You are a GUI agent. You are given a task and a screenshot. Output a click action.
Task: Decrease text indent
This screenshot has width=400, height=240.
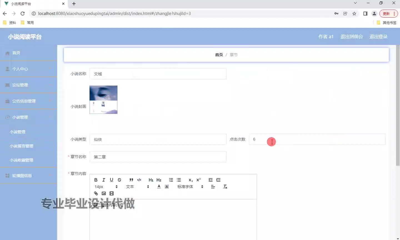click(211, 180)
